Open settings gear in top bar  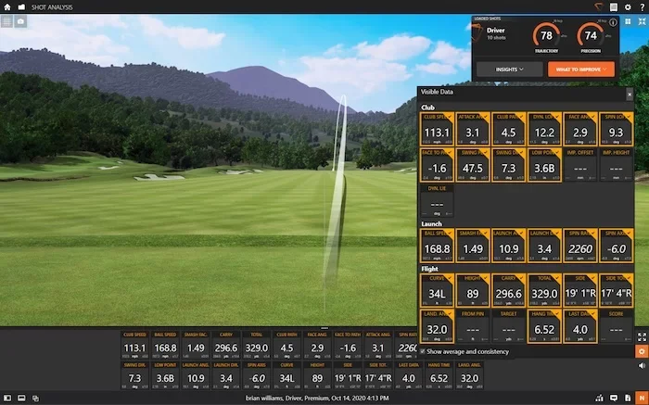pyautogui.click(x=628, y=7)
